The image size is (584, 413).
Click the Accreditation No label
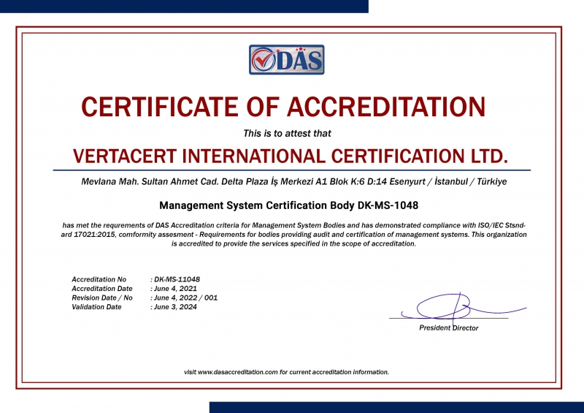[x=99, y=279]
